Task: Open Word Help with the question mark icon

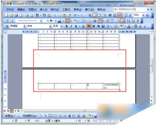Action: pyautogui.click(x=148, y=15)
